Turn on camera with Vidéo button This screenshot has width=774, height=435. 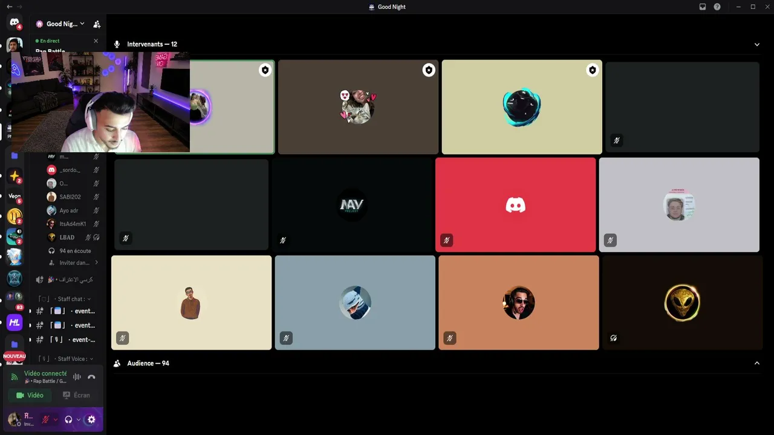coord(30,395)
